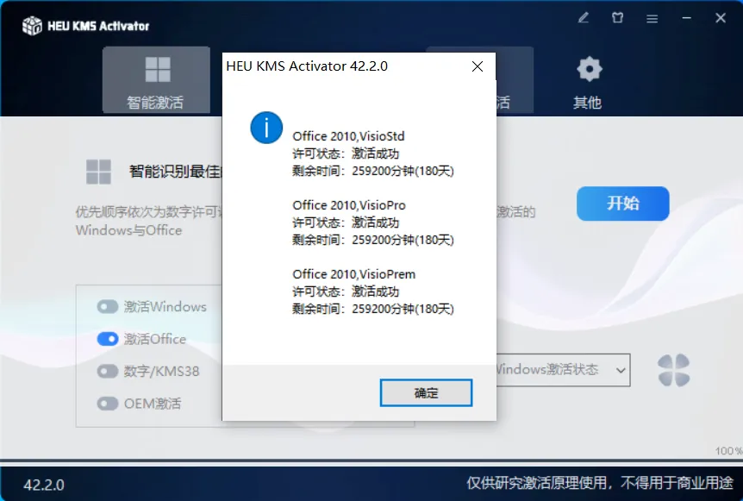Click the main window title 'HEU KMS Activator'

(x=98, y=26)
